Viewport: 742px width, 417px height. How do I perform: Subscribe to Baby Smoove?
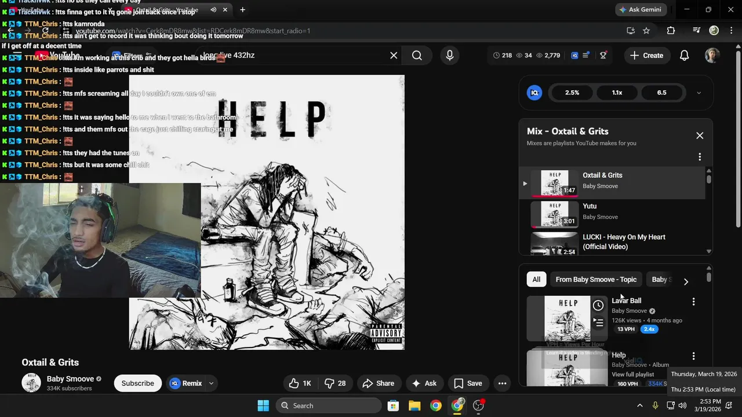point(138,383)
